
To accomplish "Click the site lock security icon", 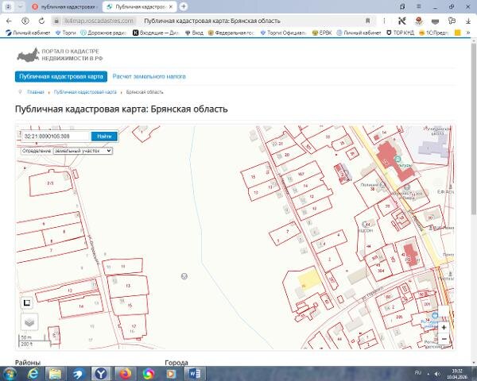I will click(x=56, y=21).
